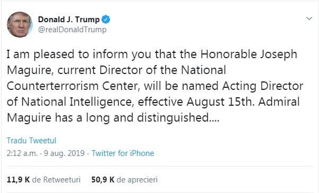Open the tweet options chevron menu
Viewport: 319px width, 193px height.
[309, 19]
